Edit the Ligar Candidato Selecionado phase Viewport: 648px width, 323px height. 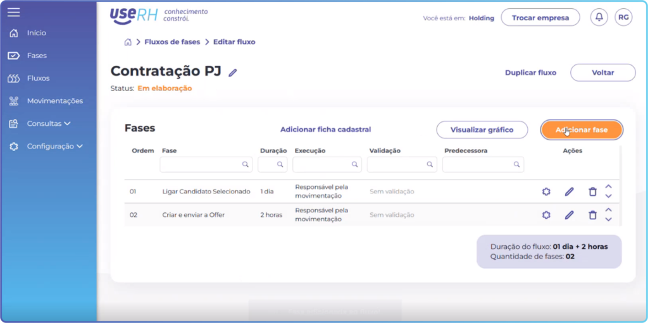pyautogui.click(x=570, y=192)
